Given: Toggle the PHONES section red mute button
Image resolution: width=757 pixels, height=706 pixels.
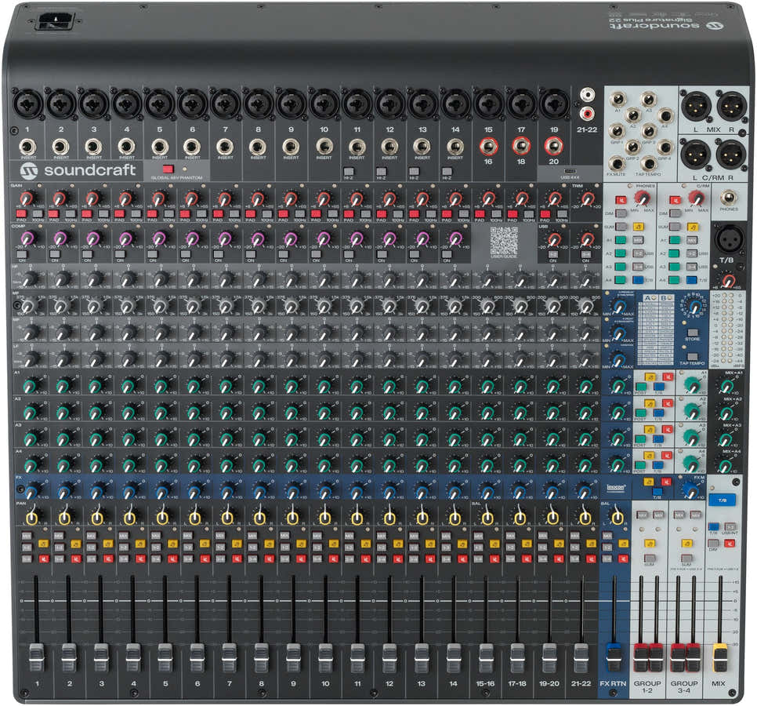Looking at the screenshot, I should 621,199.
